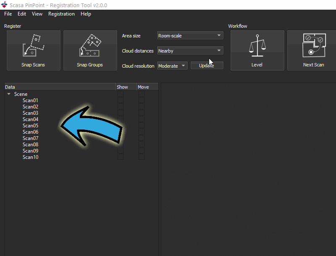Open the Help menu
The height and width of the screenshot is (256, 336).
pos(86,14)
